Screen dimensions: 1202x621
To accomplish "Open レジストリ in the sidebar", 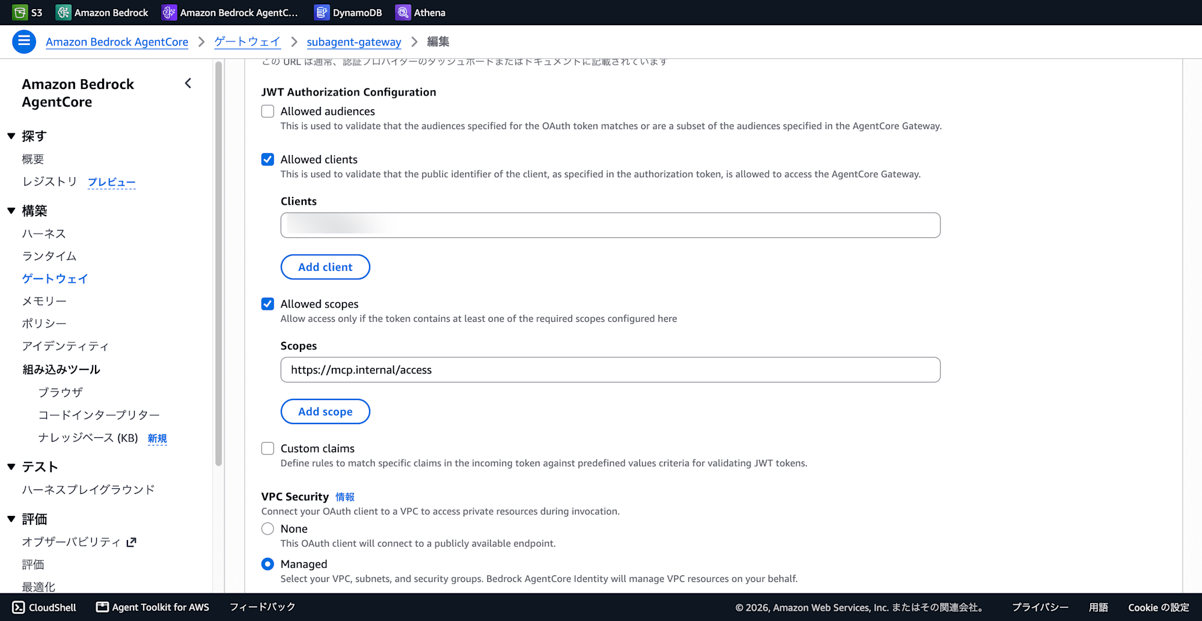I will point(50,181).
